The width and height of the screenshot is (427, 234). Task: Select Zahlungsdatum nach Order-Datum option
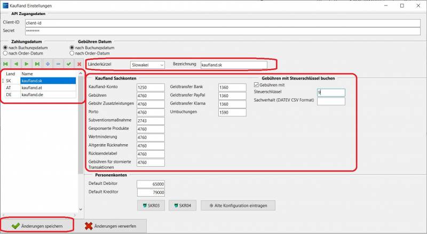point(6,53)
